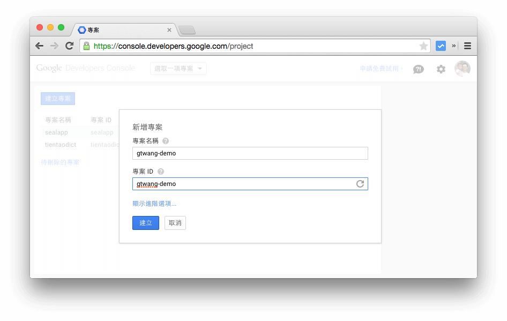Image resolution: width=507 pixels, height=321 pixels.
Task: Click the reload page icon in browser toolbar
Action: click(69, 46)
